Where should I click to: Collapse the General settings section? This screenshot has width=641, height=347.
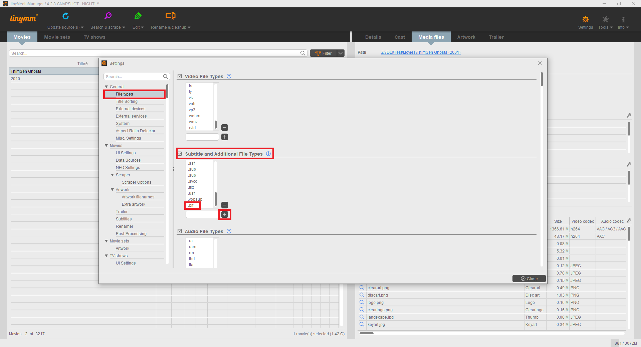pyautogui.click(x=107, y=86)
